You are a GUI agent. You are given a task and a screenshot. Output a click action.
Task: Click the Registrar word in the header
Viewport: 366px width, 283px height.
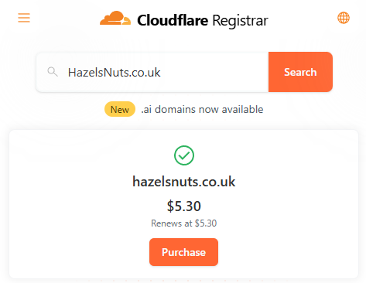pyautogui.click(x=240, y=21)
